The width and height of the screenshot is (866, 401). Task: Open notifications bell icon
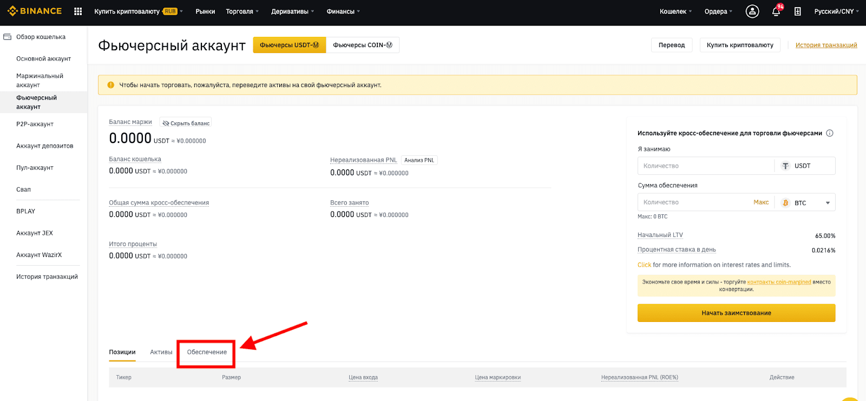point(776,11)
